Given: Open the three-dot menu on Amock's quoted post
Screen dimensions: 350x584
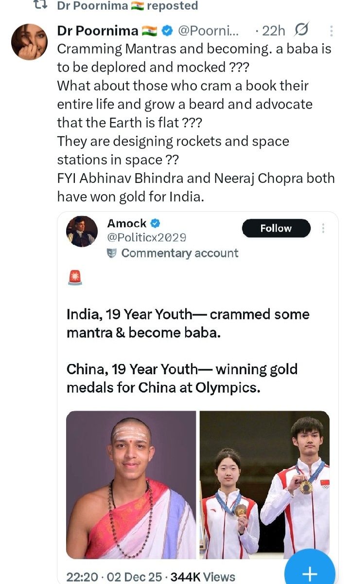Looking at the screenshot, I should pyautogui.click(x=323, y=228).
